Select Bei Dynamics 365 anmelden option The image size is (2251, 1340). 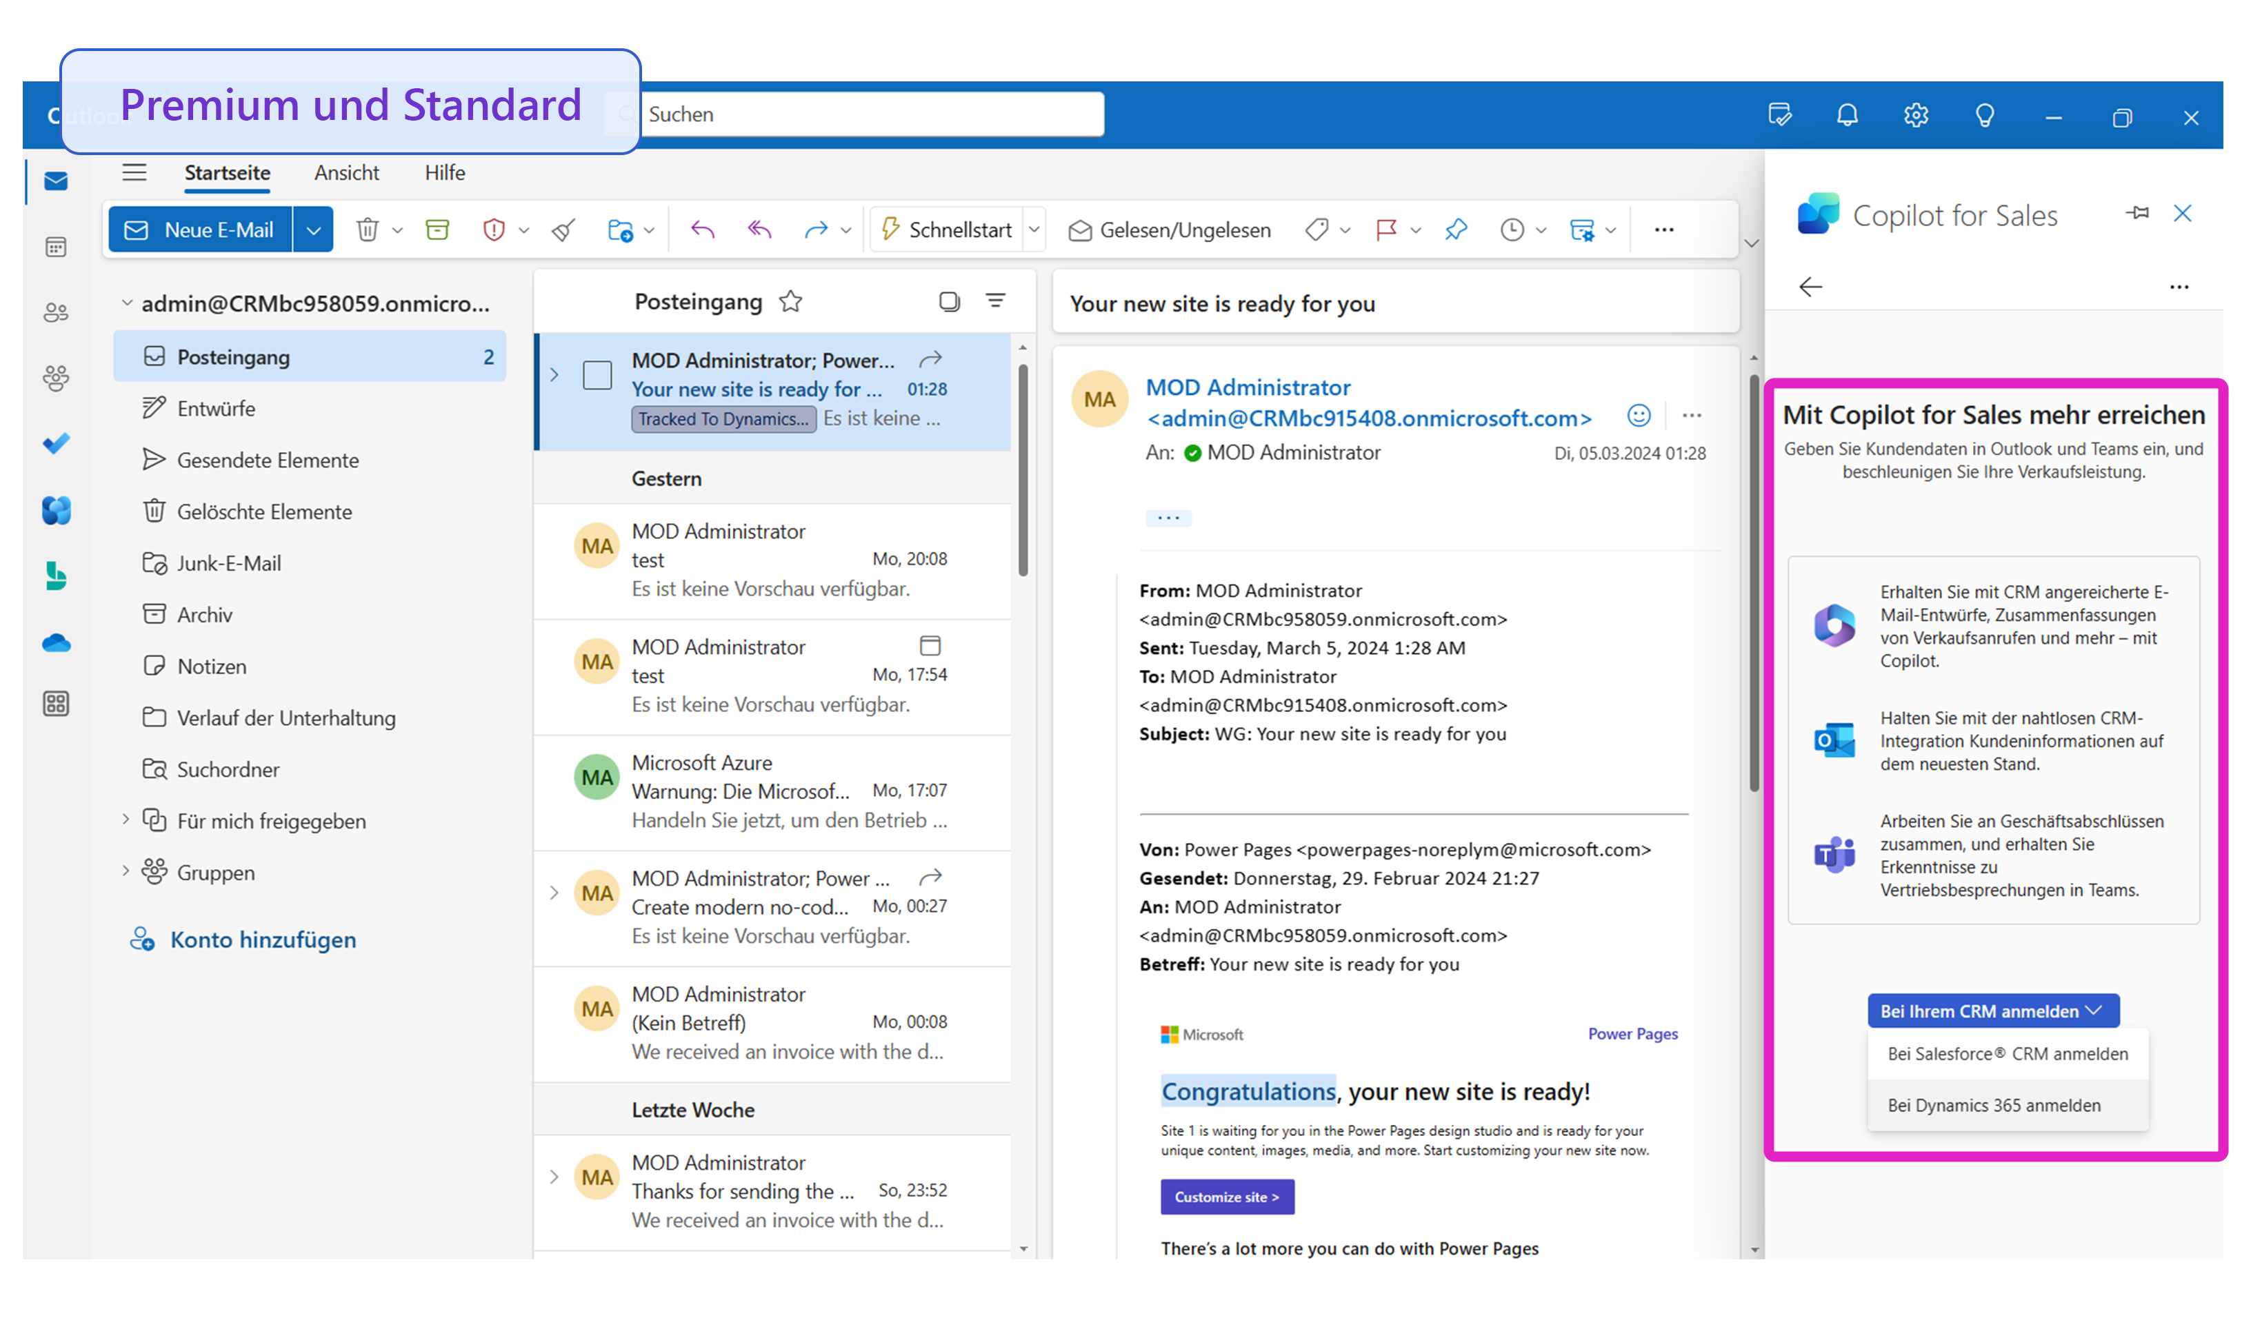coord(1994,1105)
